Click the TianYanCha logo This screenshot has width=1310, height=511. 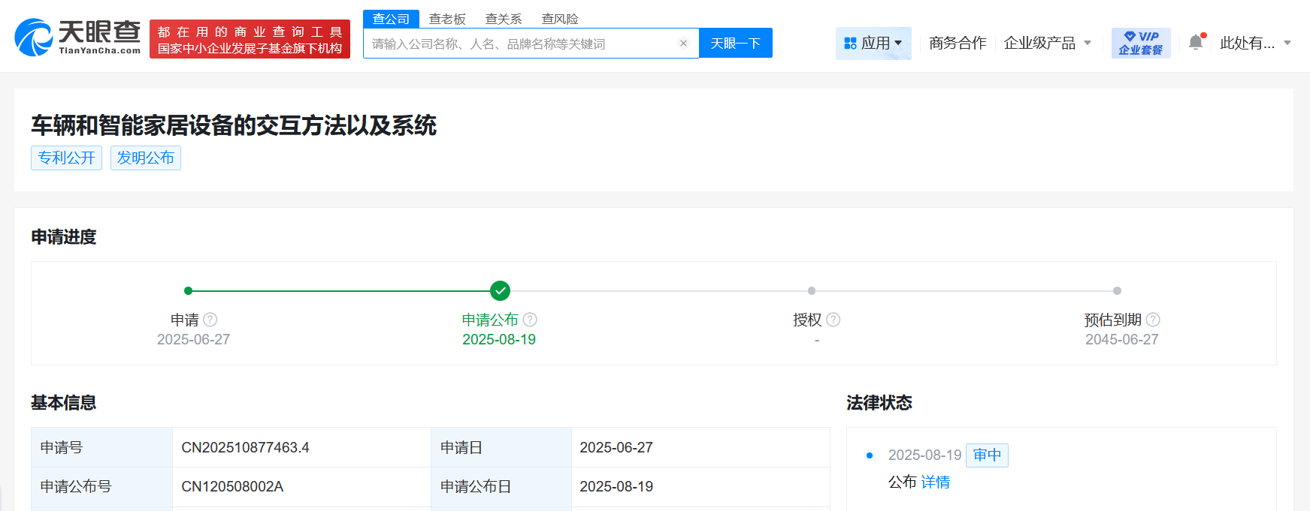77,38
